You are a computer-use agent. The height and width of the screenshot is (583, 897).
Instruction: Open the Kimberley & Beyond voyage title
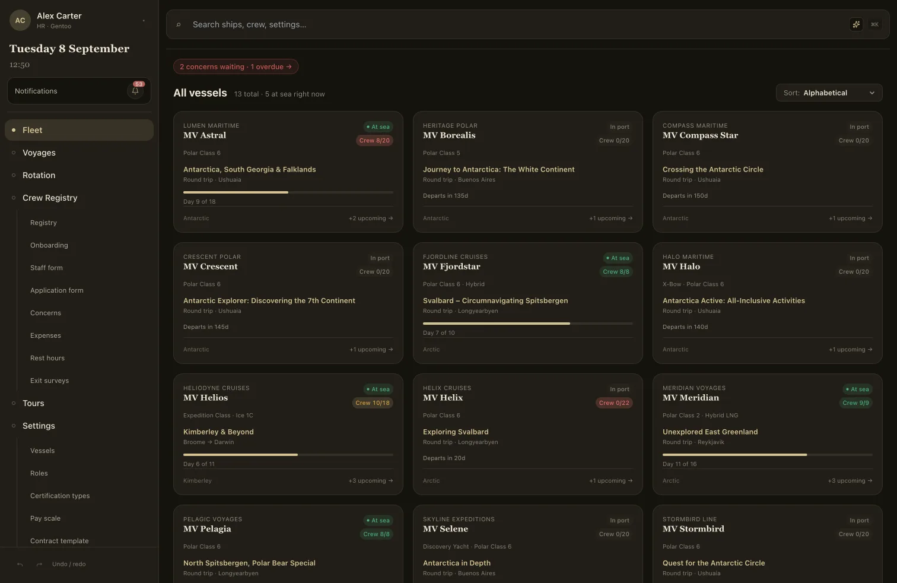click(x=218, y=432)
